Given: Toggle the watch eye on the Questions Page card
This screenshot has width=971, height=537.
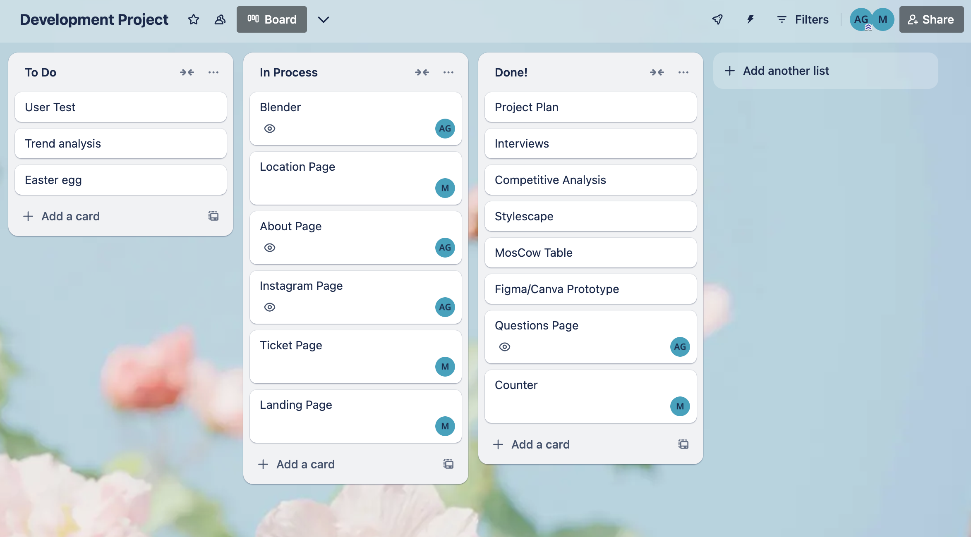Looking at the screenshot, I should (x=505, y=347).
